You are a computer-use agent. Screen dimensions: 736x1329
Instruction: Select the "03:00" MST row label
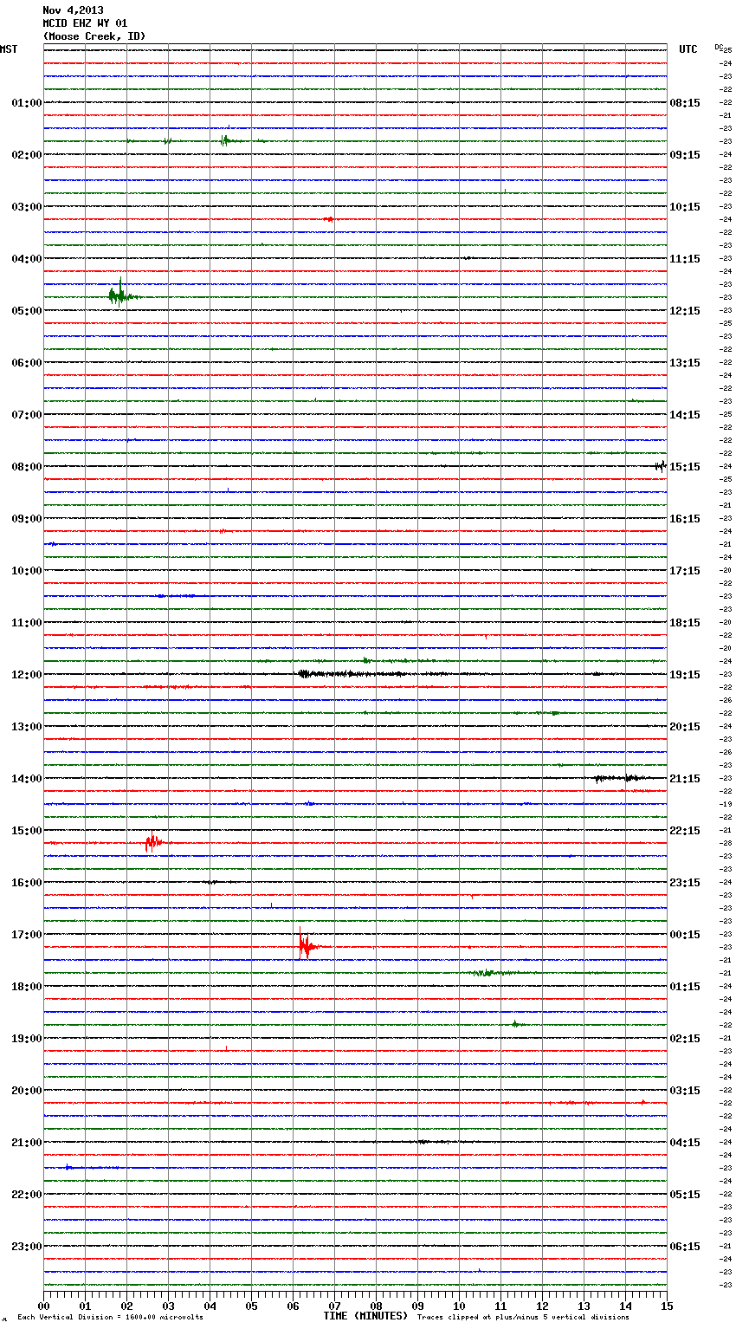click(27, 207)
